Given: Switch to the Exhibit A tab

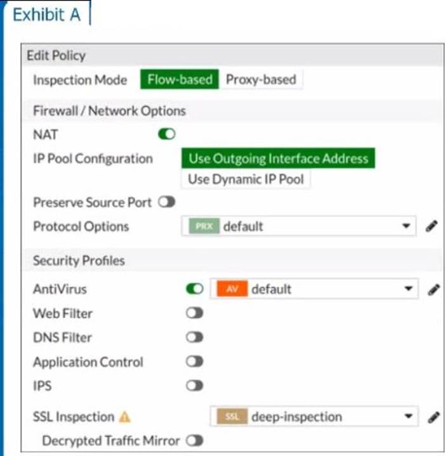Looking at the screenshot, I should pos(46,14).
